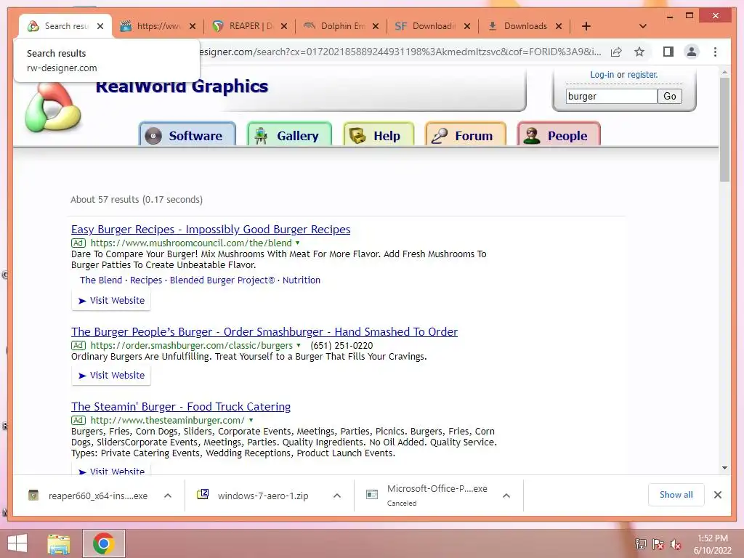Expand thesteaminburger.com ad URL dropdown arrow
Image resolution: width=744 pixels, height=558 pixels.
[x=251, y=421]
